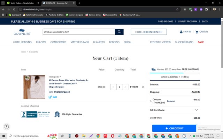The height and width of the screenshot is (139, 223).
Task: Open Chrome three-dot menu
Action: click(220, 9)
